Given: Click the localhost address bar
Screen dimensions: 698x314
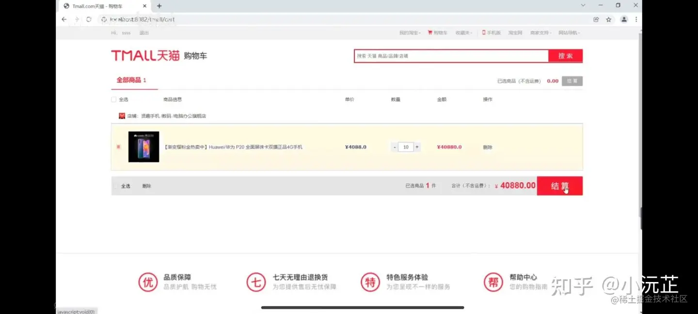Looking at the screenshot, I should tap(339, 19).
